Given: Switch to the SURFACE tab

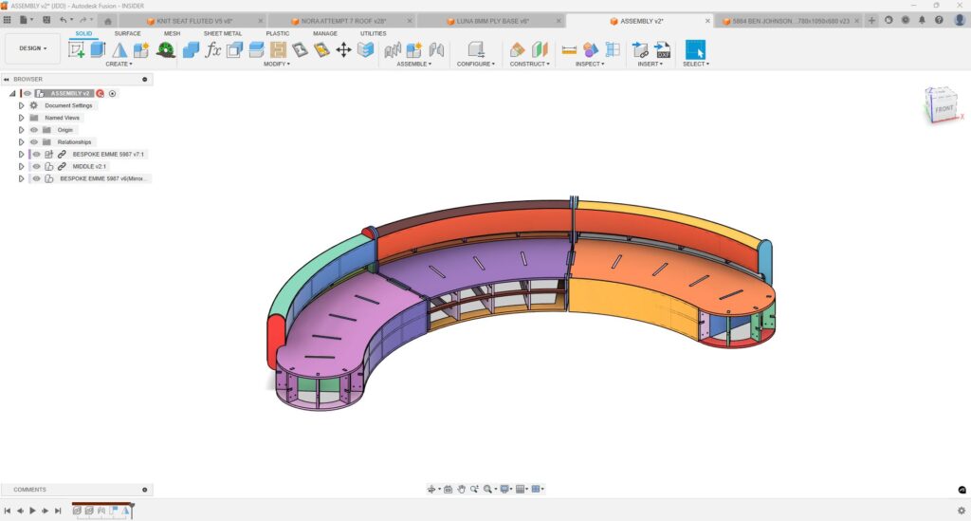Looking at the screenshot, I should coord(128,33).
